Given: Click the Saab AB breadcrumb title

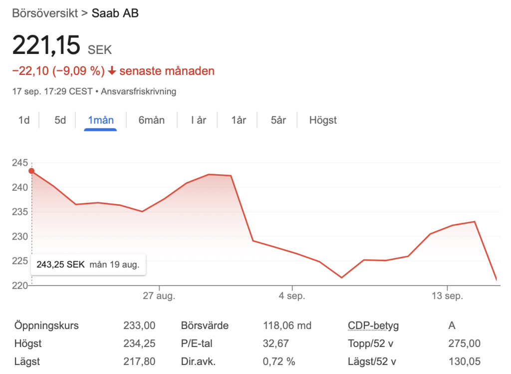Looking at the screenshot, I should 115,13.
